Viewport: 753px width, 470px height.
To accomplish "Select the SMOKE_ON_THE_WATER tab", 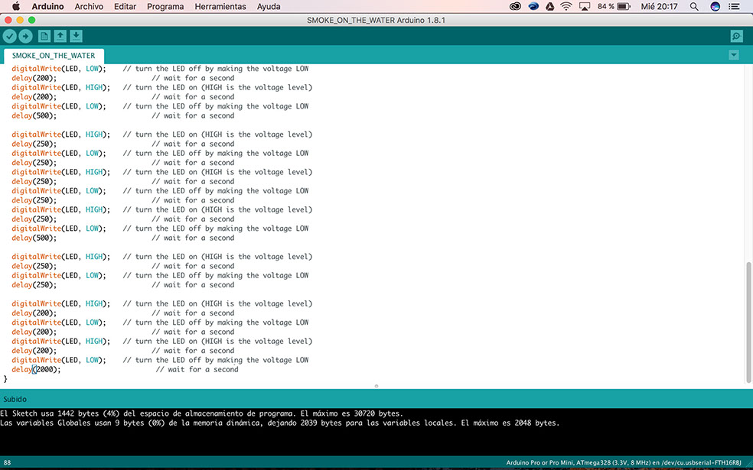I will [54, 56].
